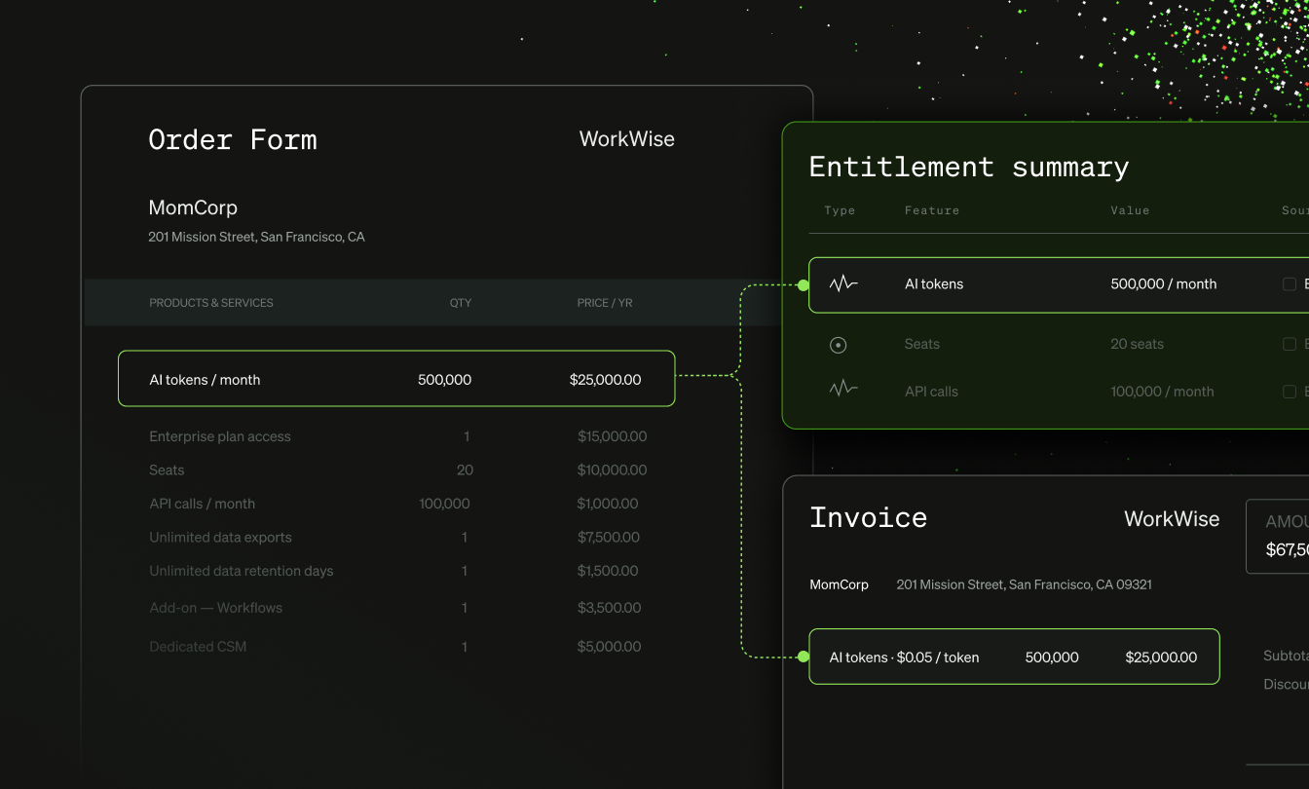Select the 'AI tokens / month' order line
Image resolution: width=1309 pixels, height=789 pixels.
click(396, 378)
